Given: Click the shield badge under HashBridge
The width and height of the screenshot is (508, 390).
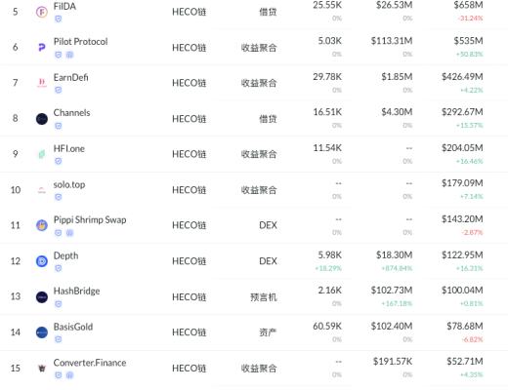Looking at the screenshot, I should point(59,304).
